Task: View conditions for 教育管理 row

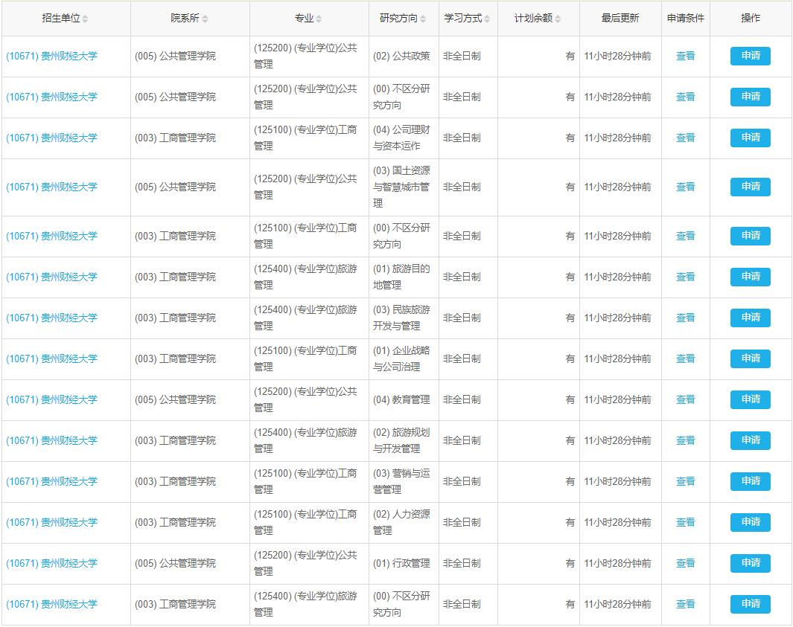Action: [x=685, y=399]
